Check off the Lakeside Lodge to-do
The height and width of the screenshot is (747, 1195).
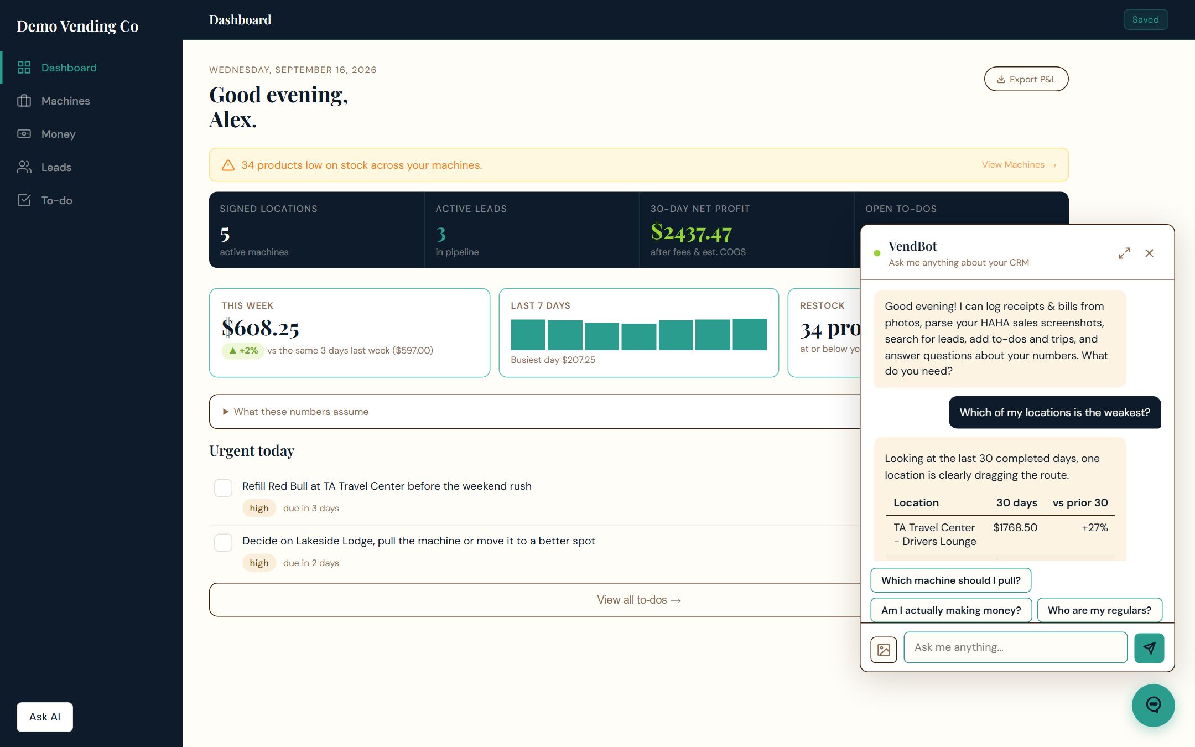pos(223,543)
